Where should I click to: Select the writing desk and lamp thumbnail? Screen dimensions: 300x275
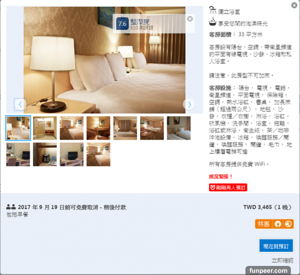(98, 128)
